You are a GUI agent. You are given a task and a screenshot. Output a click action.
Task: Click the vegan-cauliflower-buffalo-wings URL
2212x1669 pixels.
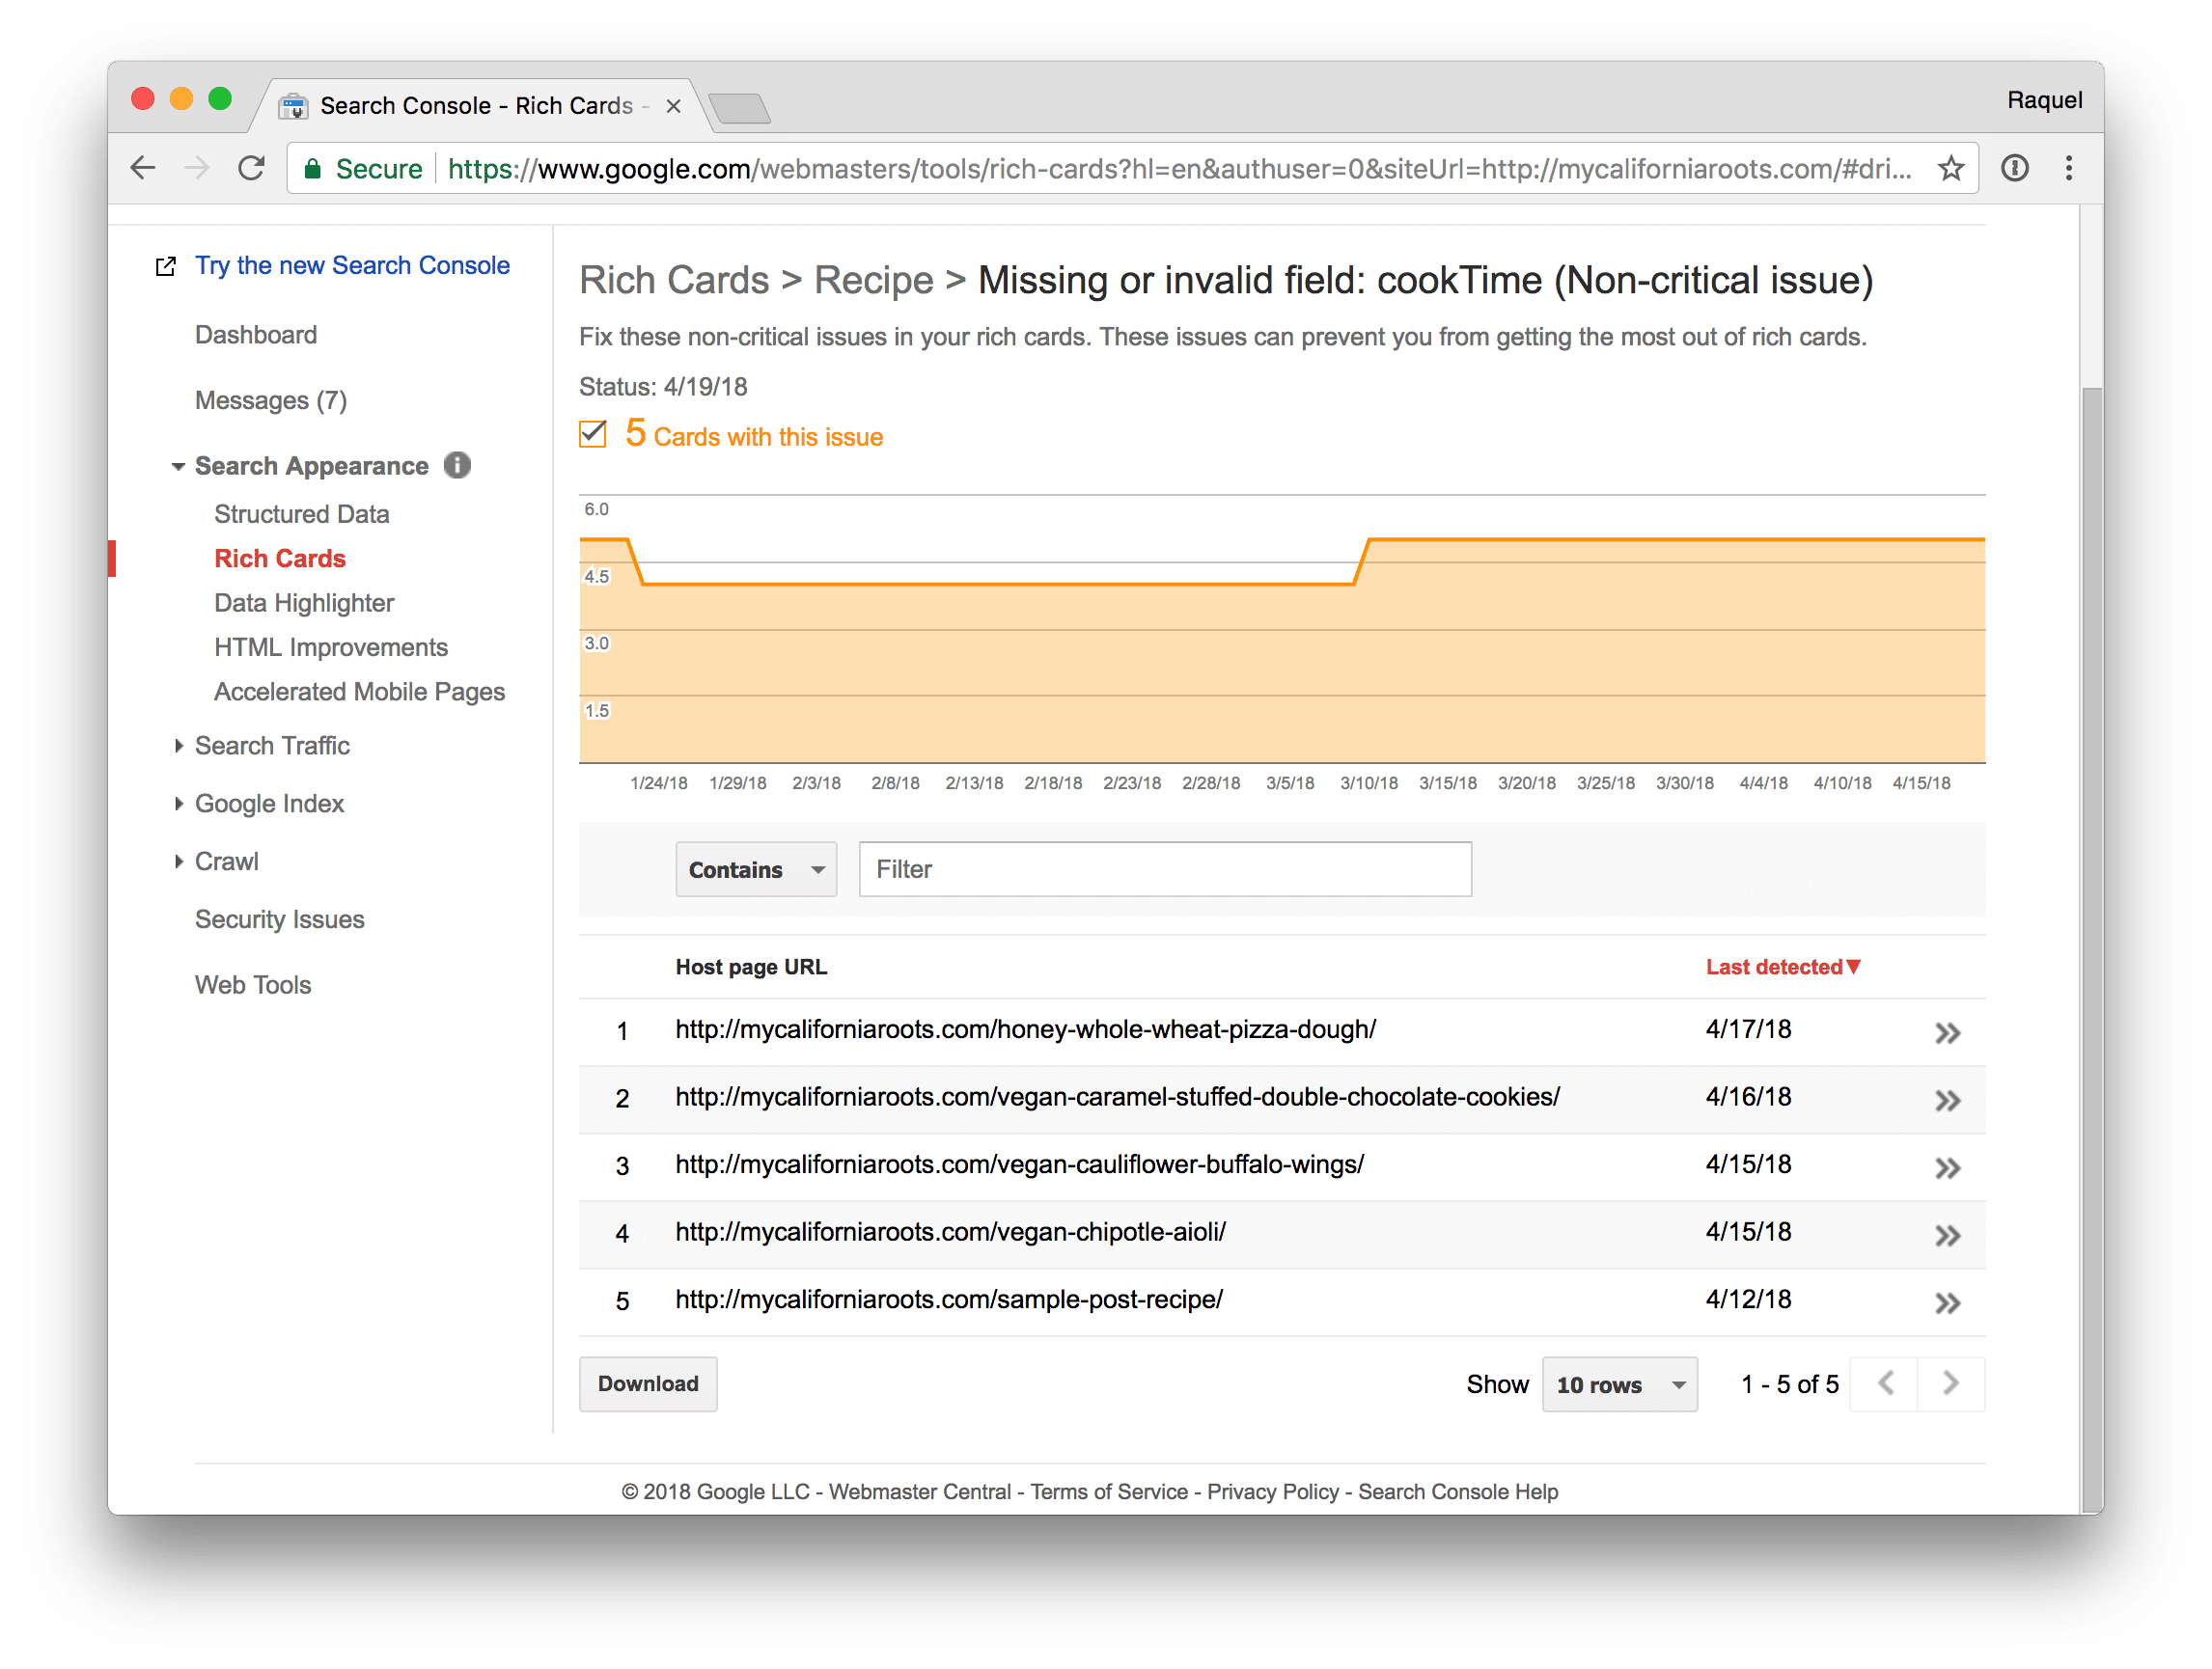pos(1019,1164)
